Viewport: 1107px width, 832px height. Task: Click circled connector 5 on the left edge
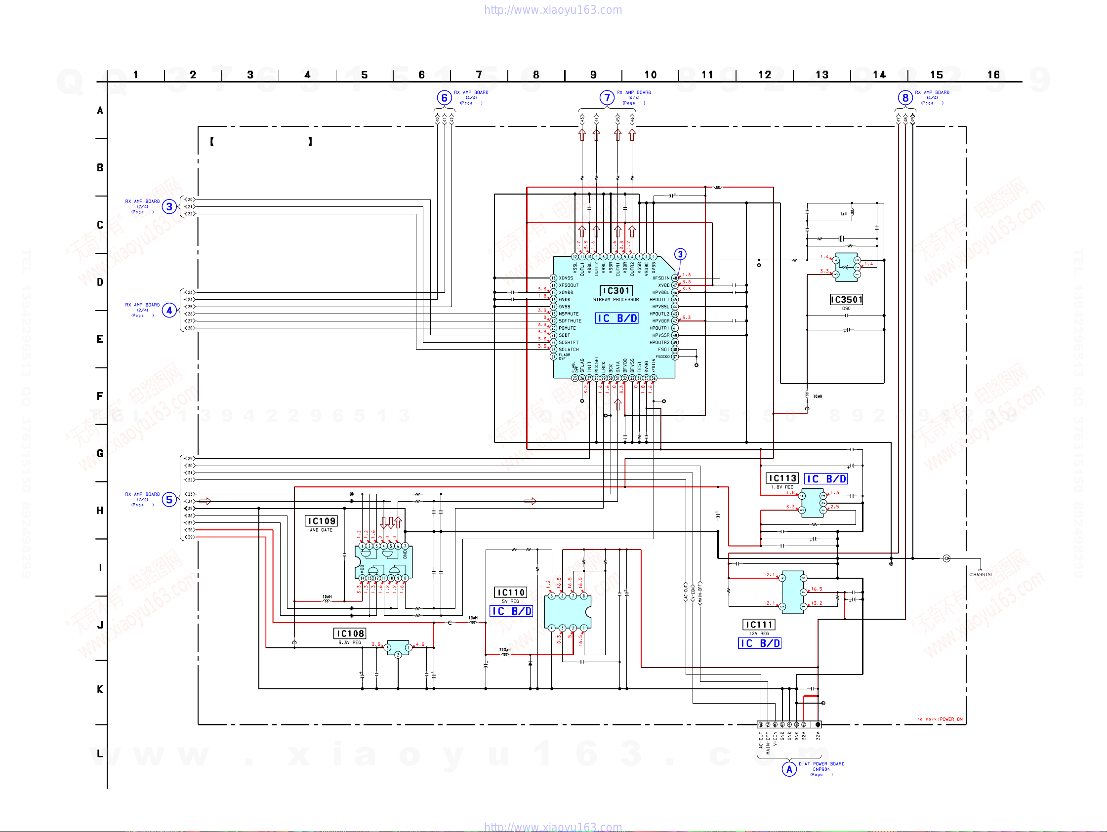pos(169,499)
